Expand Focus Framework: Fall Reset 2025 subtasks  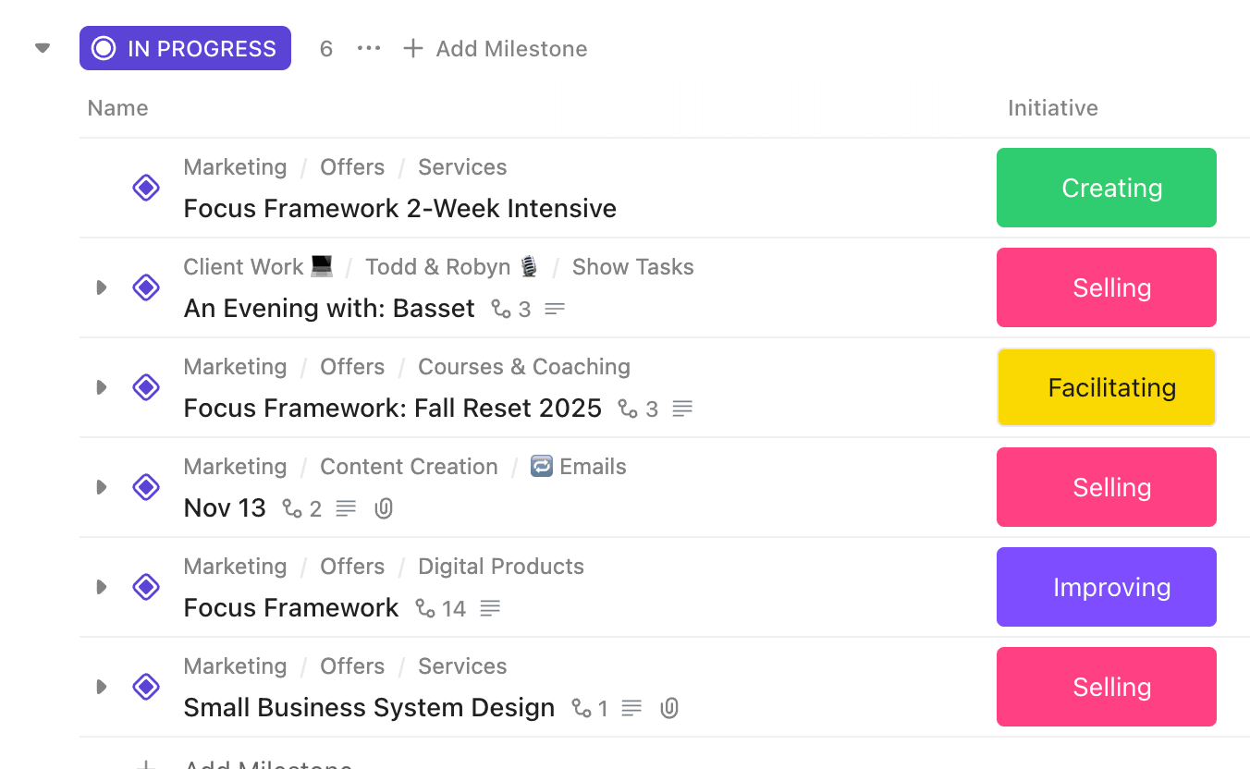tap(102, 387)
